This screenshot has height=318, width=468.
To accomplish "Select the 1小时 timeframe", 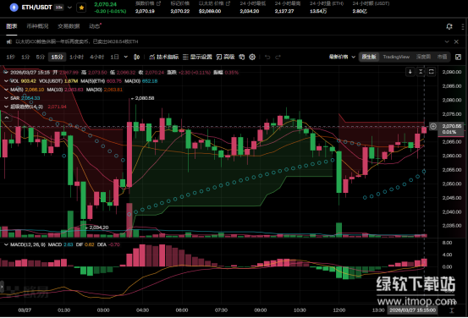I will pos(77,57).
